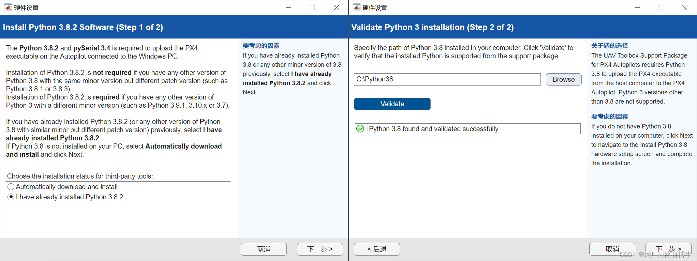Screen dimensions: 697x261
Task: Click green checkmark validation status icon
Action: pos(360,129)
